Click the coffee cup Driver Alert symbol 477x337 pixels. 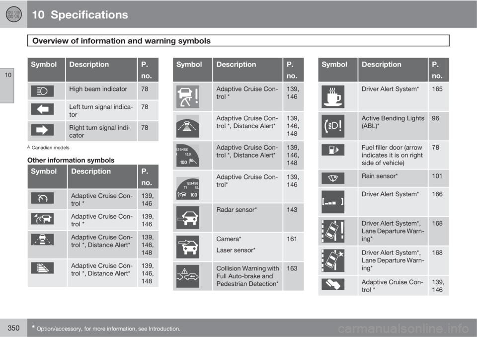333,97
